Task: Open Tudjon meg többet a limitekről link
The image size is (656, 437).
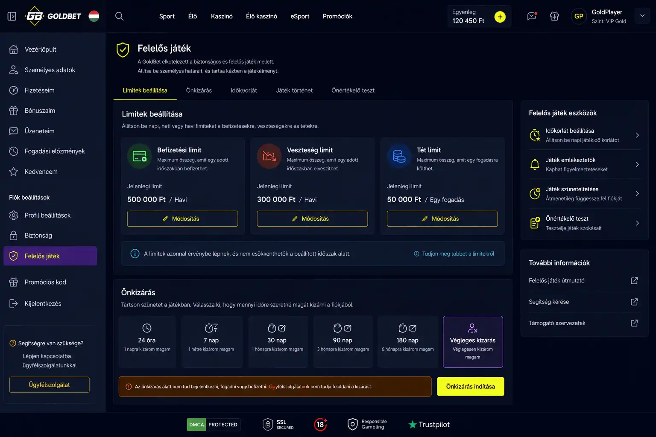Action: (454, 253)
